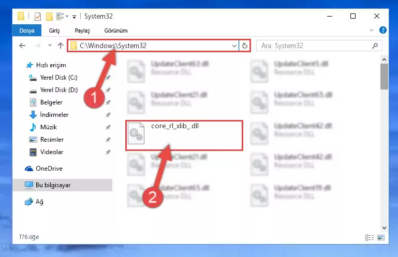Viewport: 398px width, 257px height.
Task: Click the pin icon next to Yerel Disk (C:)
Action: click(x=108, y=78)
